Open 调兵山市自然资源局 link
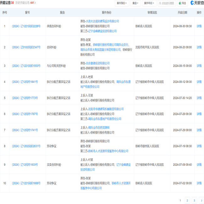Screen dimensions: 204x204 coord(99,128)
